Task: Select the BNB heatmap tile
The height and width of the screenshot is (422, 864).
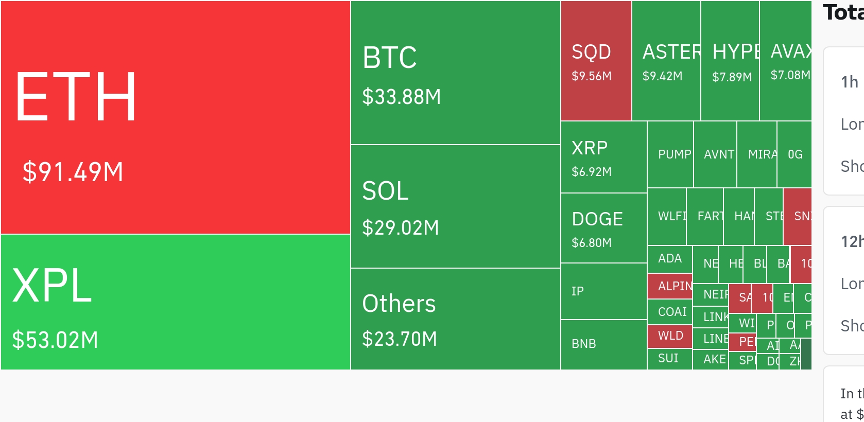Action: (x=603, y=344)
